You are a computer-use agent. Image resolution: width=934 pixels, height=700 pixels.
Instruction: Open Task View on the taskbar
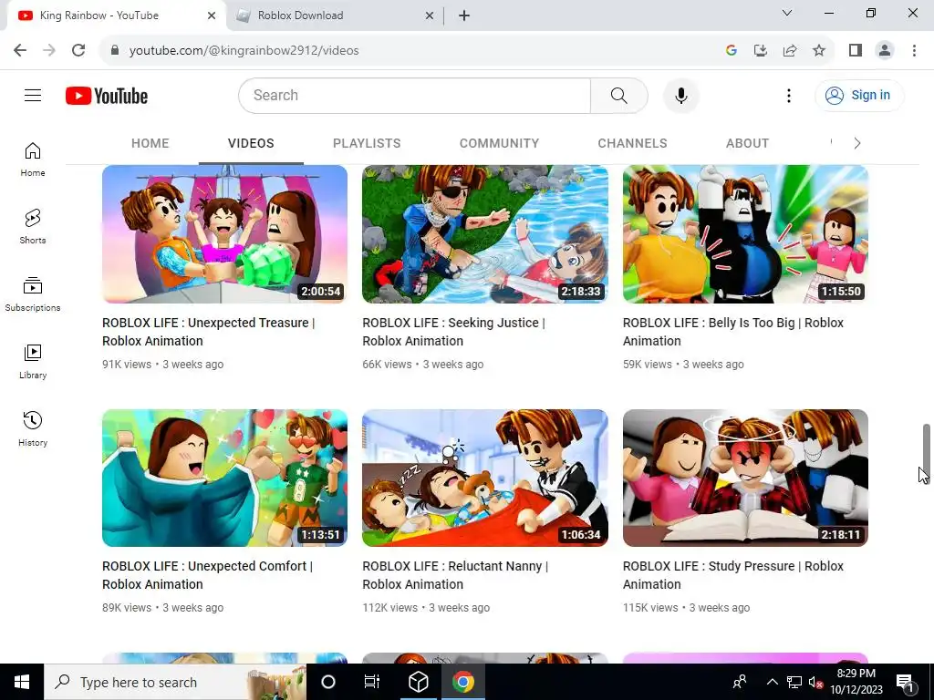click(372, 682)
